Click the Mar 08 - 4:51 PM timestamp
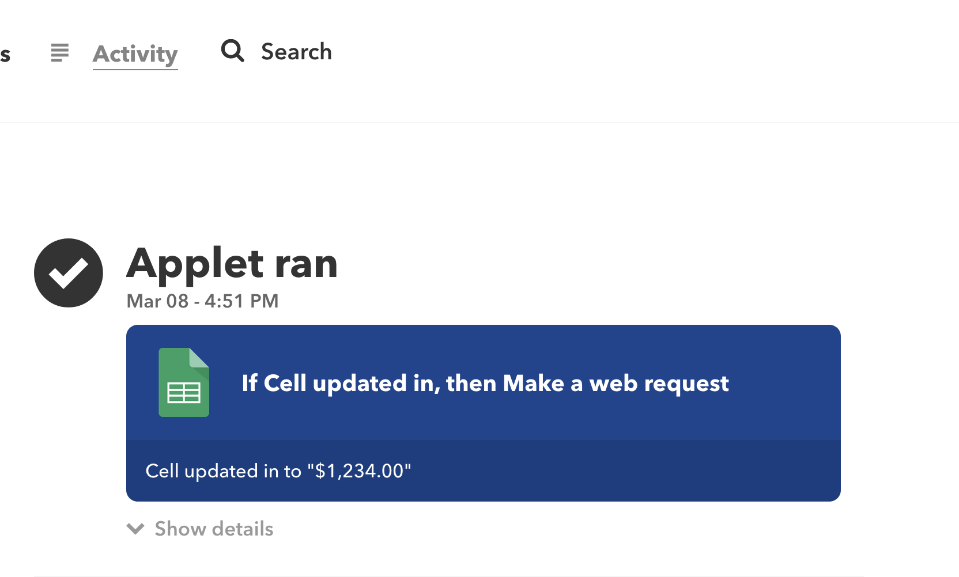959x577 pixels. (x=202, y=301)
